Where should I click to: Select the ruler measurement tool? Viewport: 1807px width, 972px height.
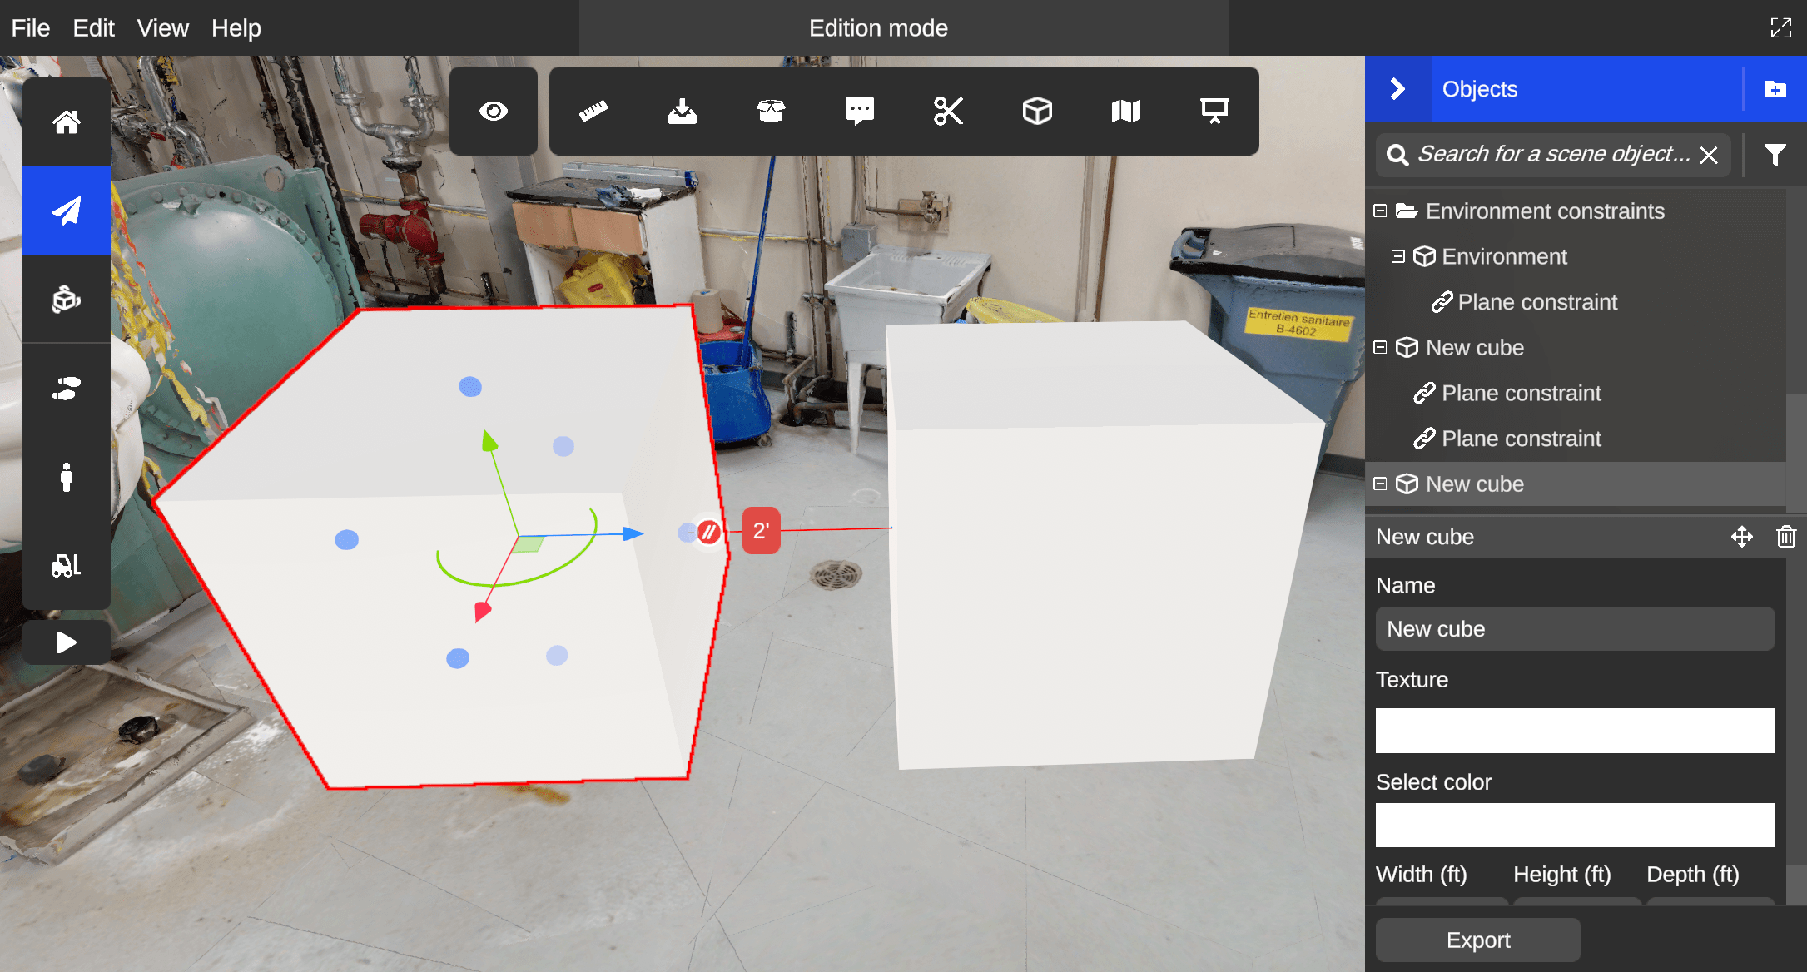click(593, 111)
